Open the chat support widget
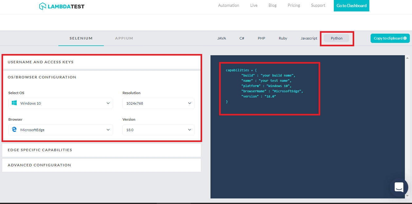The height and width of the screenshot is (204, 412). (399, 187)
